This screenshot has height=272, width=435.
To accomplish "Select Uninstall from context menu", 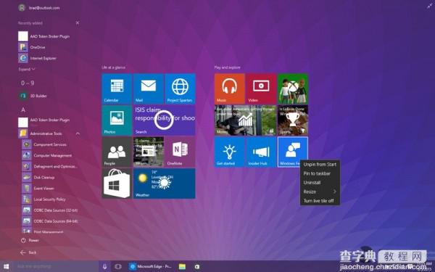I will (320, 183).
